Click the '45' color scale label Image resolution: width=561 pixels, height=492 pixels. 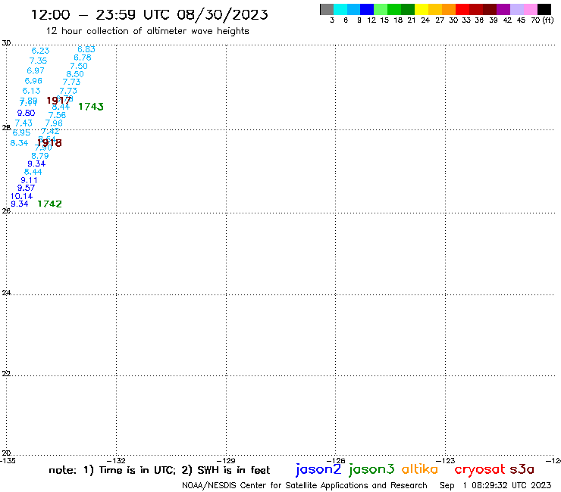521,20
